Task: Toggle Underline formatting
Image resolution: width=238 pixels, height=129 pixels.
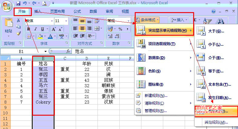Action: 42,29
